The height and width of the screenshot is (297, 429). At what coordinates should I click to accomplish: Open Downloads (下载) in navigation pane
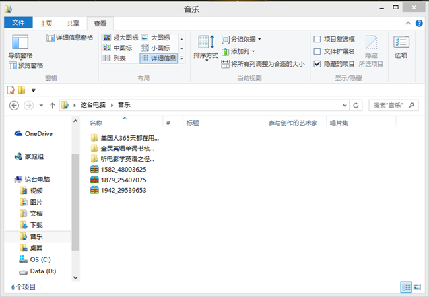31,225
